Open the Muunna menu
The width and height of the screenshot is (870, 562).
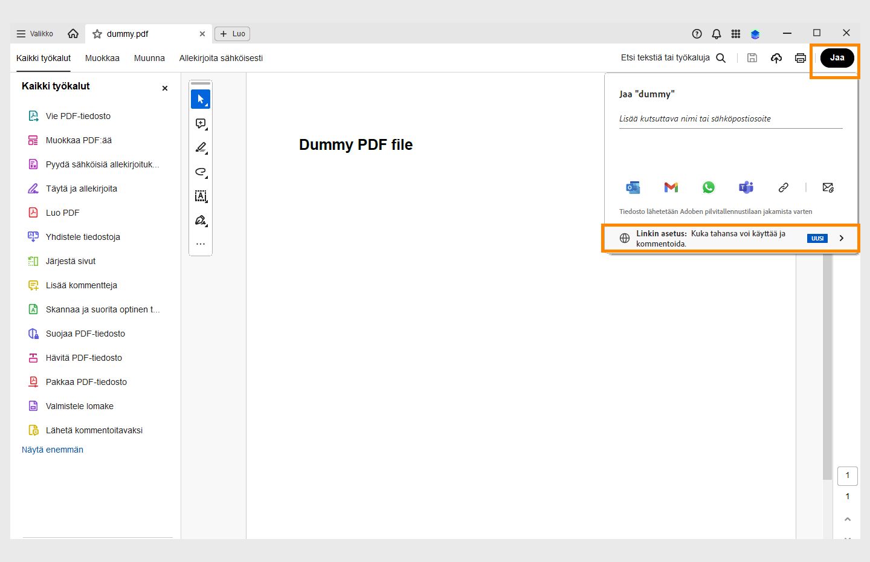[149, 58]
